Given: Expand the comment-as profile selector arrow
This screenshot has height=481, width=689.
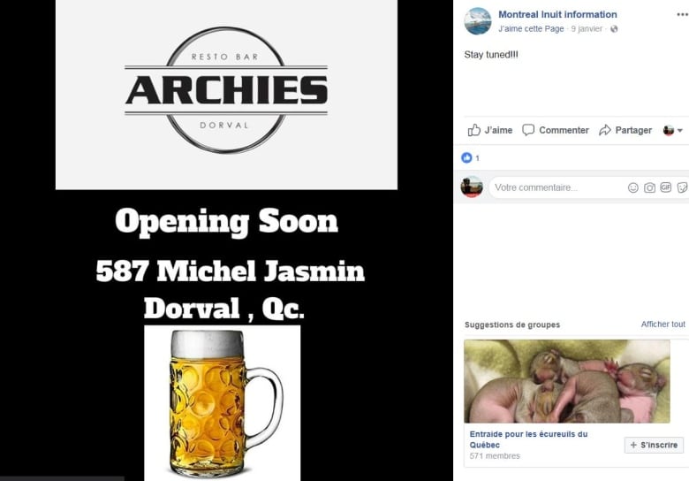Looking at the screenshot, I should tap(680, 130).
